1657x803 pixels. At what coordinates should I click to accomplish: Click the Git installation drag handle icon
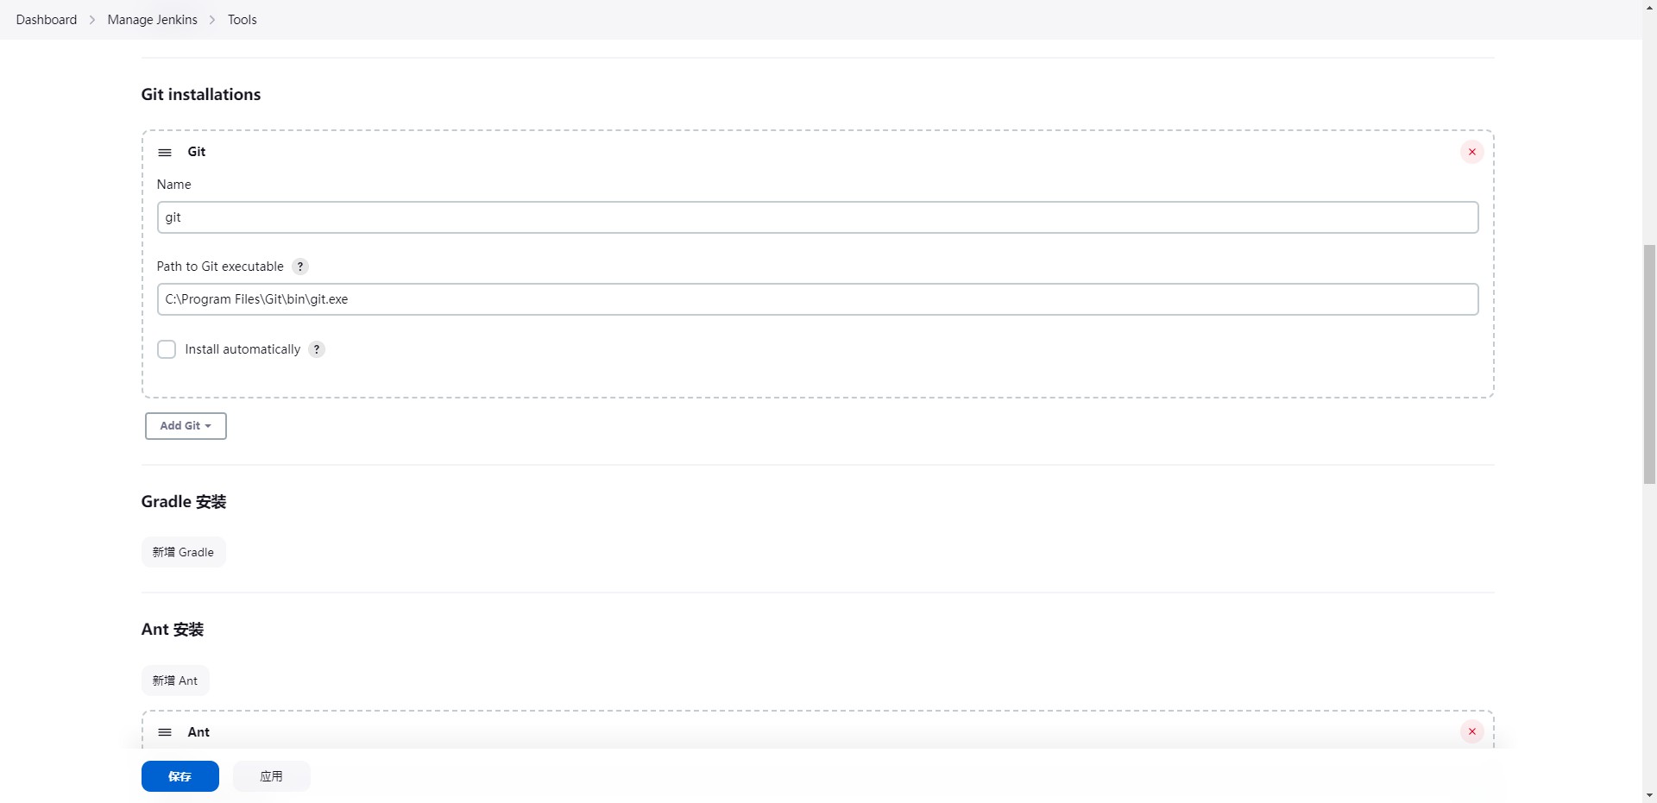tap(165, 153)
